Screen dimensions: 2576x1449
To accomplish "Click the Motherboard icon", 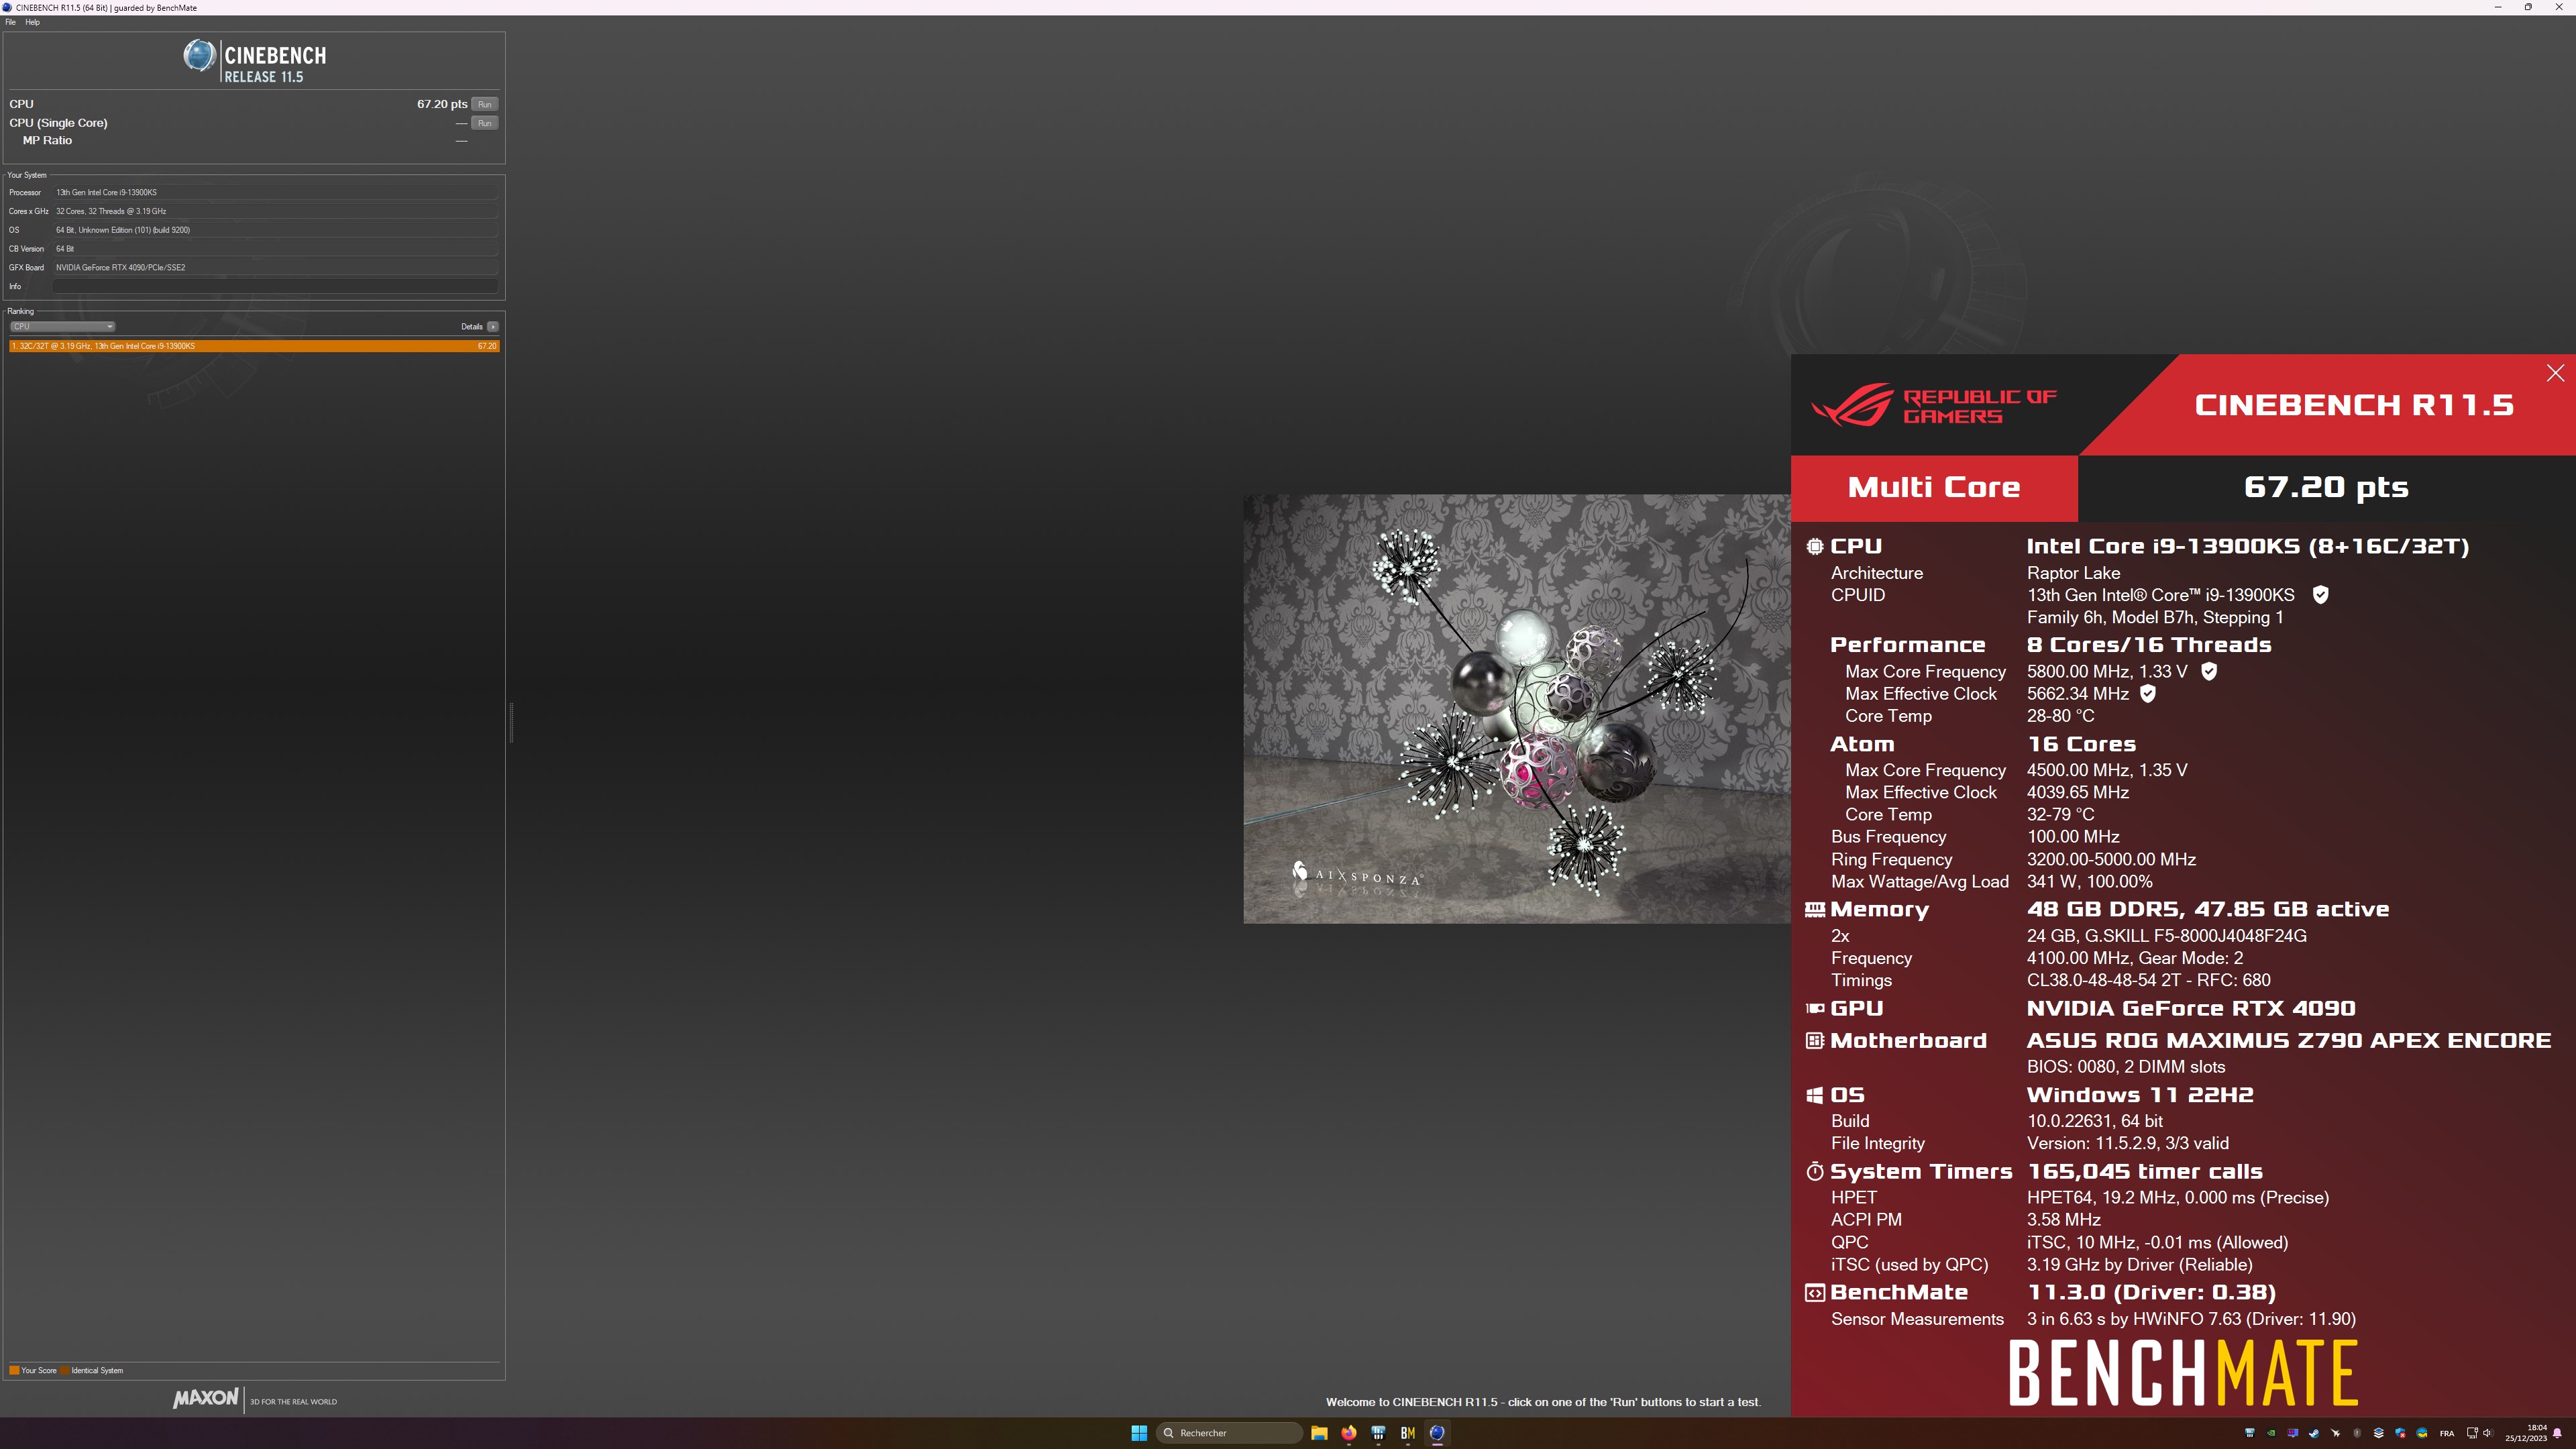I will pyautogui.click(x=1814, y=1040).
